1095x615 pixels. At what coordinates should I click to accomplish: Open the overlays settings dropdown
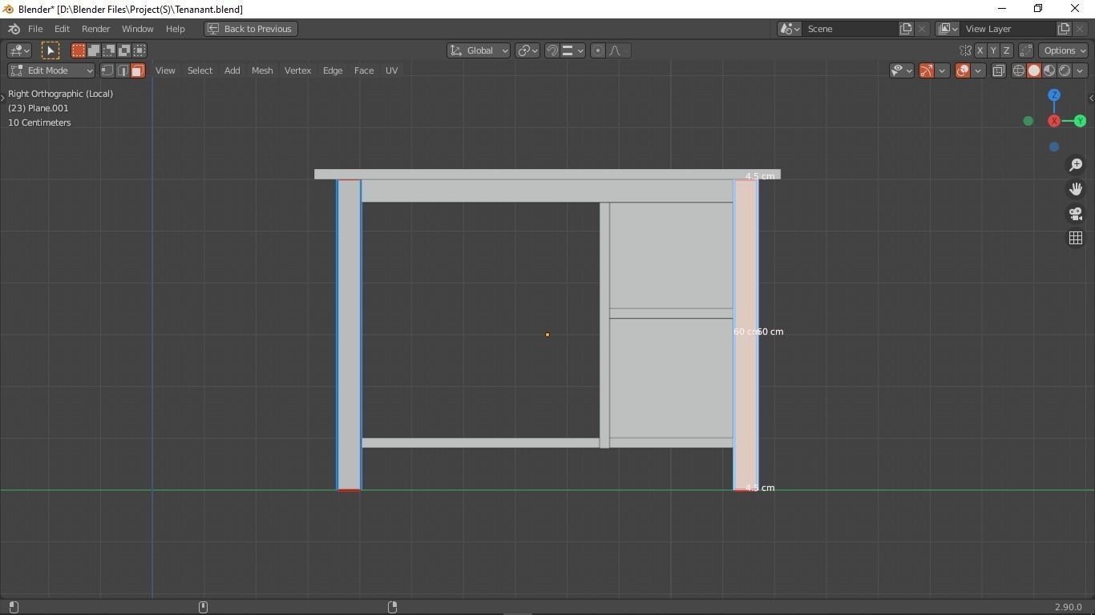[x=978, y=70]
